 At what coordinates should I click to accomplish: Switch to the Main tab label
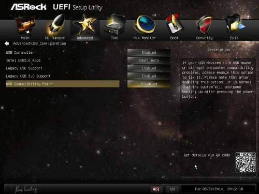25,38
